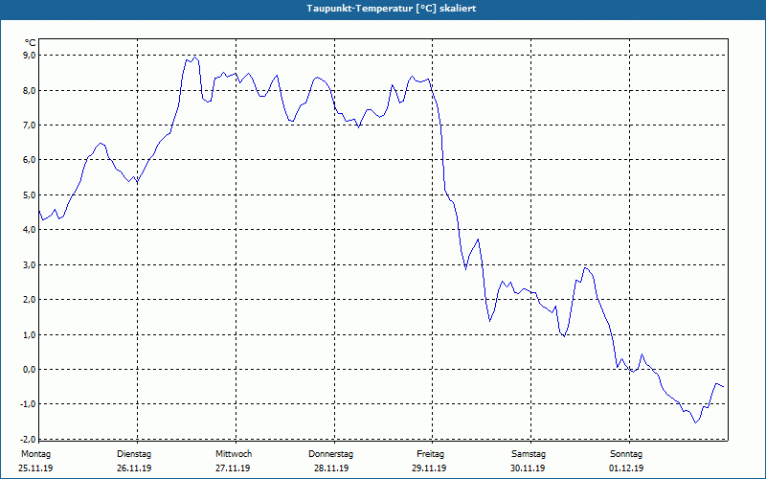This screenshot has width=766, height=479.
Task: Select the 5,0 y-axis value
Action: 30,195
